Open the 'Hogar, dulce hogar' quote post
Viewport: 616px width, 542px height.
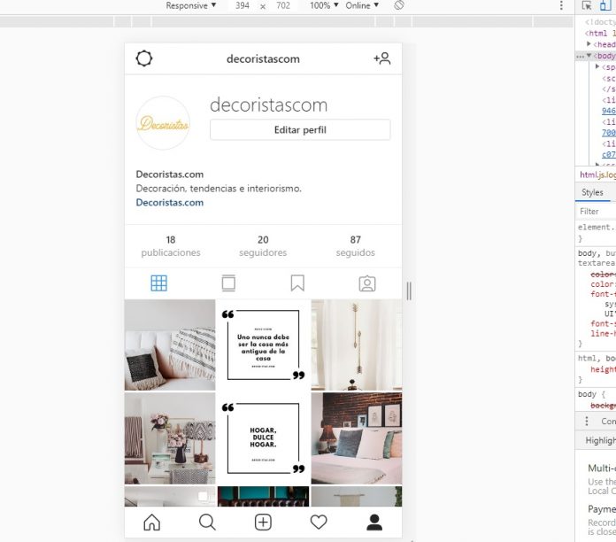point(263,438)
